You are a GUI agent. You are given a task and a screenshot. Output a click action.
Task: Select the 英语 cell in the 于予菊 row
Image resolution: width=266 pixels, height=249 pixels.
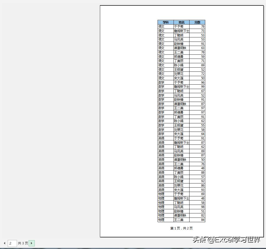166,138
